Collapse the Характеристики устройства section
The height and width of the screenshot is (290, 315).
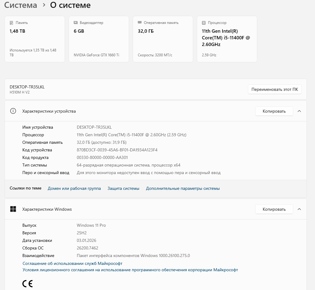click(299, 111)
